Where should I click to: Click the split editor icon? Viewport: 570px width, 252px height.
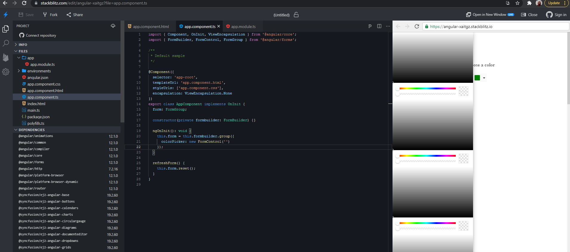[x=379, y=26]
